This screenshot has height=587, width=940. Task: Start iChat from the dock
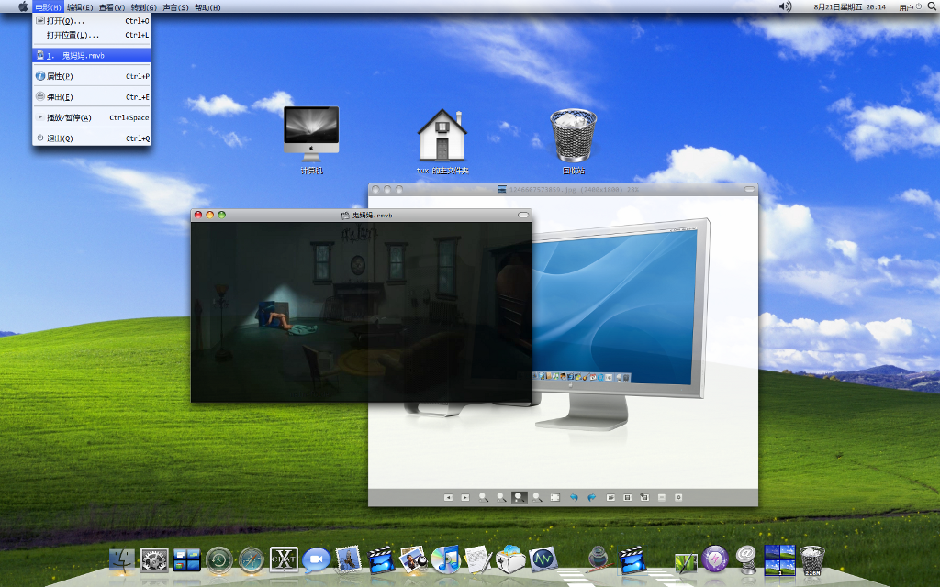click(x=316, y=560)
